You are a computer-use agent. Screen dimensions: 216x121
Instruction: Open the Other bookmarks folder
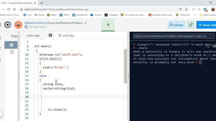coord(208,15)
